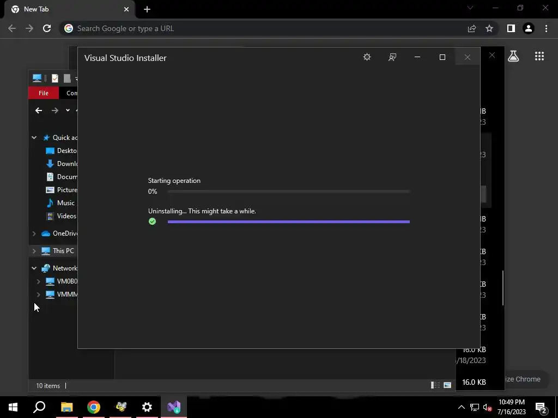
Task: Reload the page in Chrome
Action: [x=47, y=28]
